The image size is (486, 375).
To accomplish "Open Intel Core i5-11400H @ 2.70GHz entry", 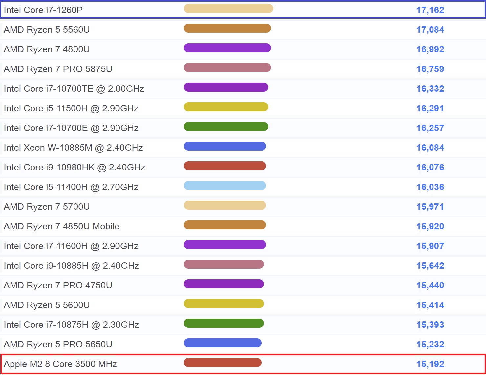I will [71, 187].
